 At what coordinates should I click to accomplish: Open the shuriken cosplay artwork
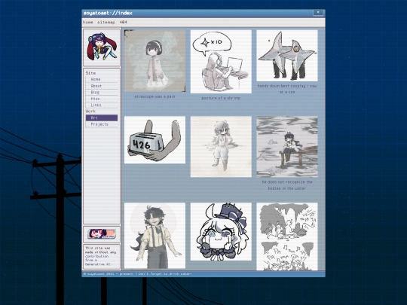coord(287,56)
